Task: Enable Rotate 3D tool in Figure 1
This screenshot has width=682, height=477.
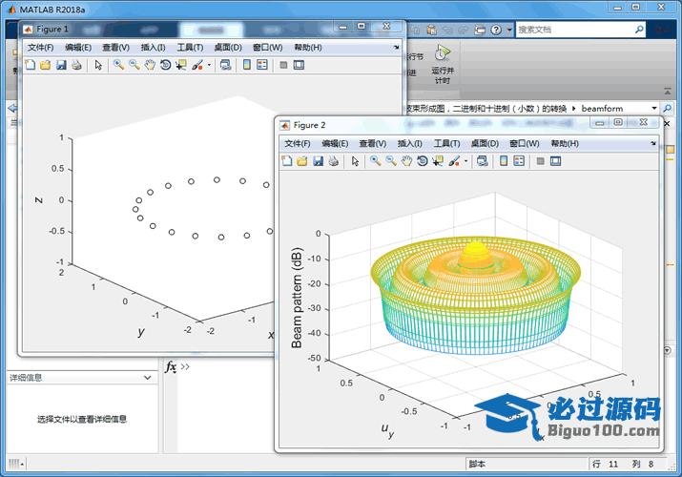Action: pos(165,65)
